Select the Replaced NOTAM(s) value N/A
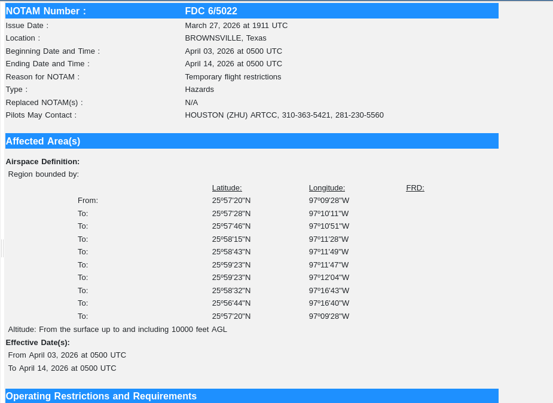 click(191, 103)
